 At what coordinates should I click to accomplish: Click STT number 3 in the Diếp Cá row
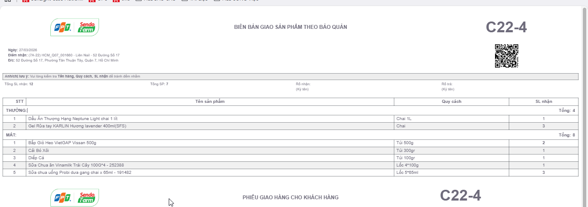click(x=14, y=158)
